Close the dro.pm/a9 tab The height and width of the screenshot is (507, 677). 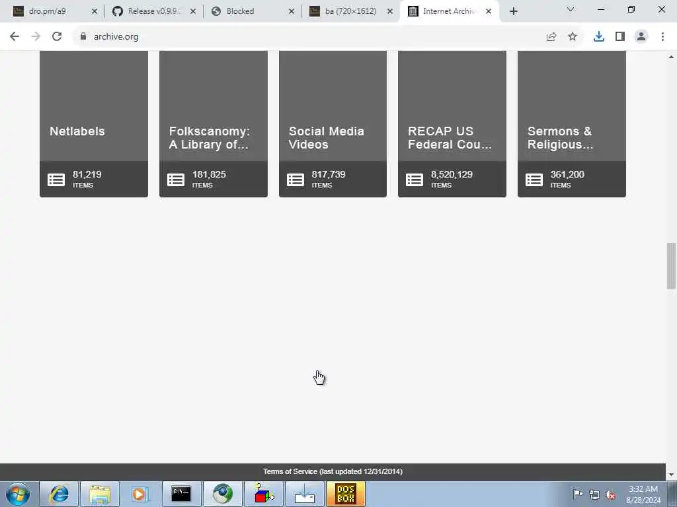(95, 11)
